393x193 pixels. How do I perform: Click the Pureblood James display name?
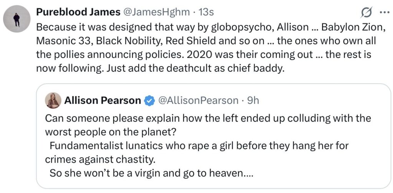[x=78, y=12]
